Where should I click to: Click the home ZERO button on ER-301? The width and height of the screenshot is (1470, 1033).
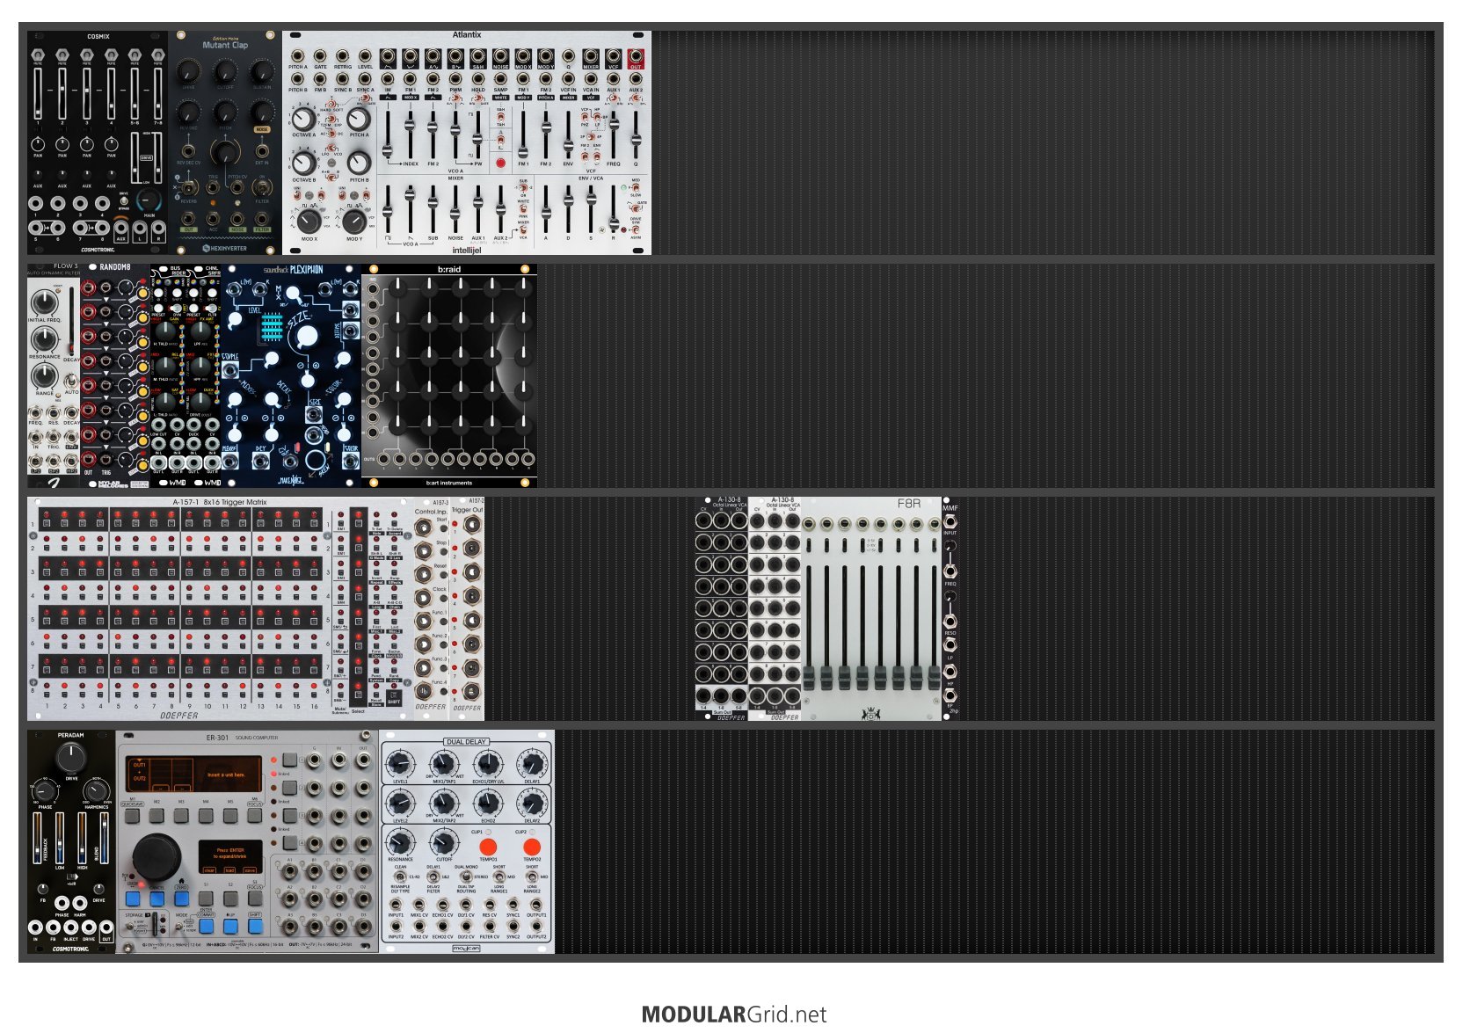pos(181,898)
